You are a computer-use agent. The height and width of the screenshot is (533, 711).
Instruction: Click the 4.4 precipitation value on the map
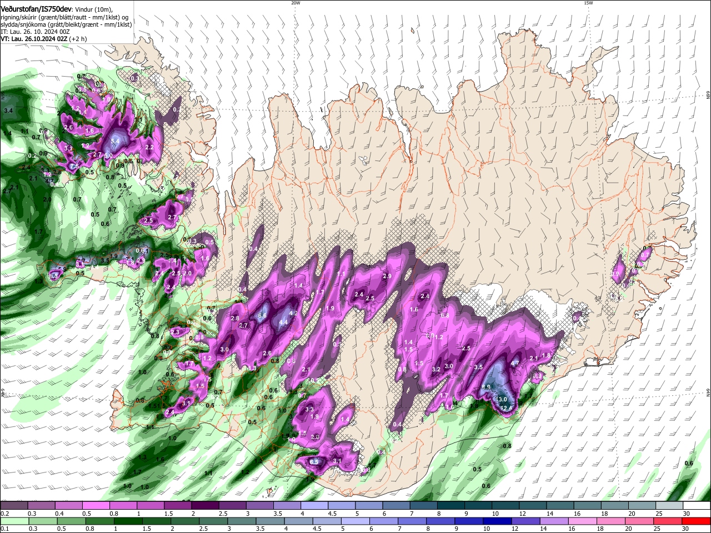(x=283, y=322)
